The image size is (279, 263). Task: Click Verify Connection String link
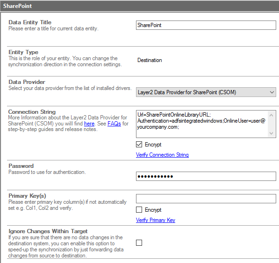[x=162, y=155]
